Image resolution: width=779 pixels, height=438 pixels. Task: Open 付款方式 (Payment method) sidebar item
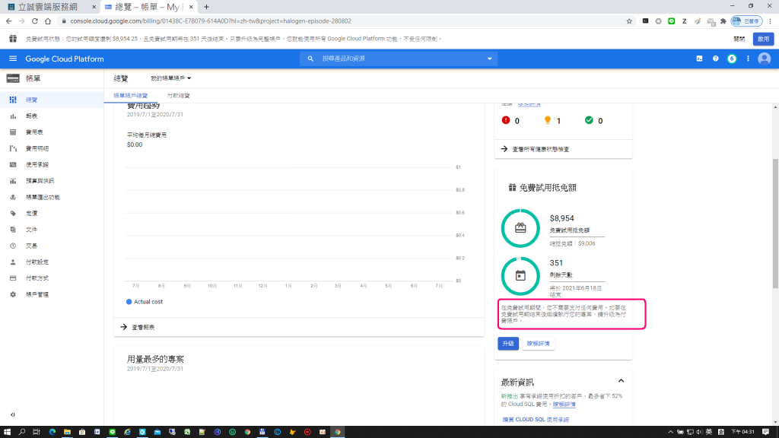click(52, 278)
